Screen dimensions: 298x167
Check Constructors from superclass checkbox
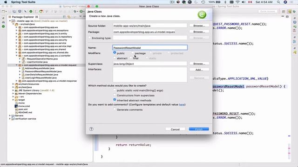115,95
